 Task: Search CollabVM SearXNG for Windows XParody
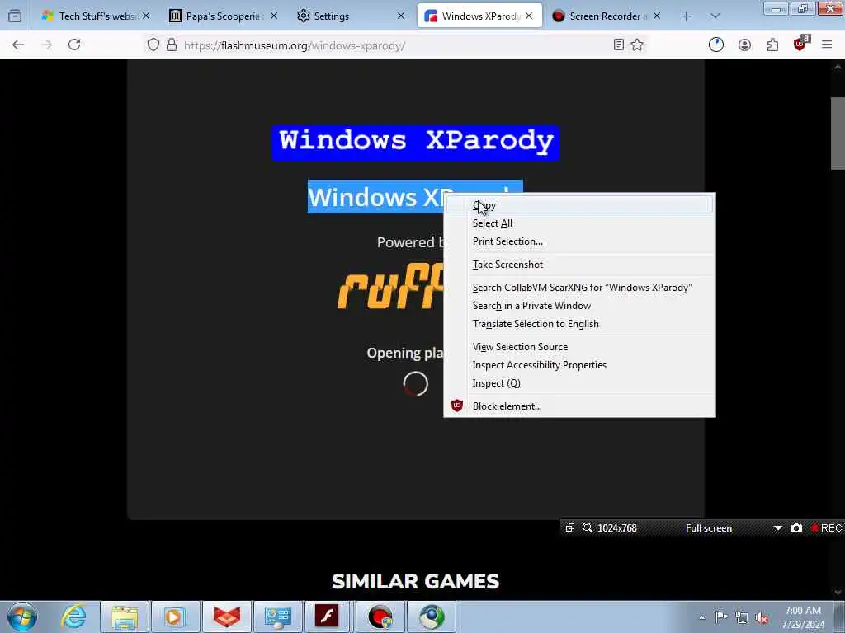point(579,288)
